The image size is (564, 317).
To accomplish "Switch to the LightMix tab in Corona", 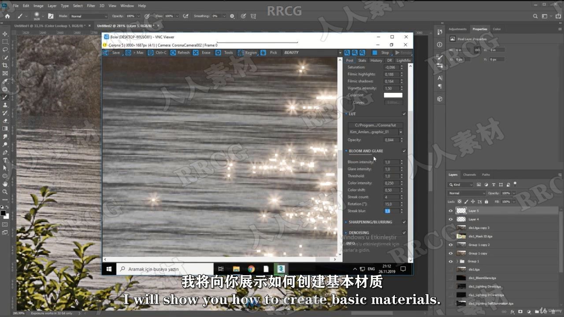I will [x=403, y=60].
